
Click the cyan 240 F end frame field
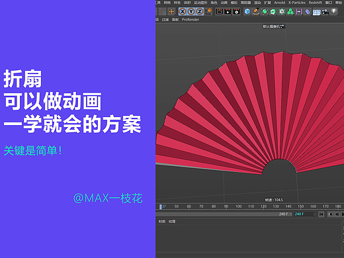(304, 214)
